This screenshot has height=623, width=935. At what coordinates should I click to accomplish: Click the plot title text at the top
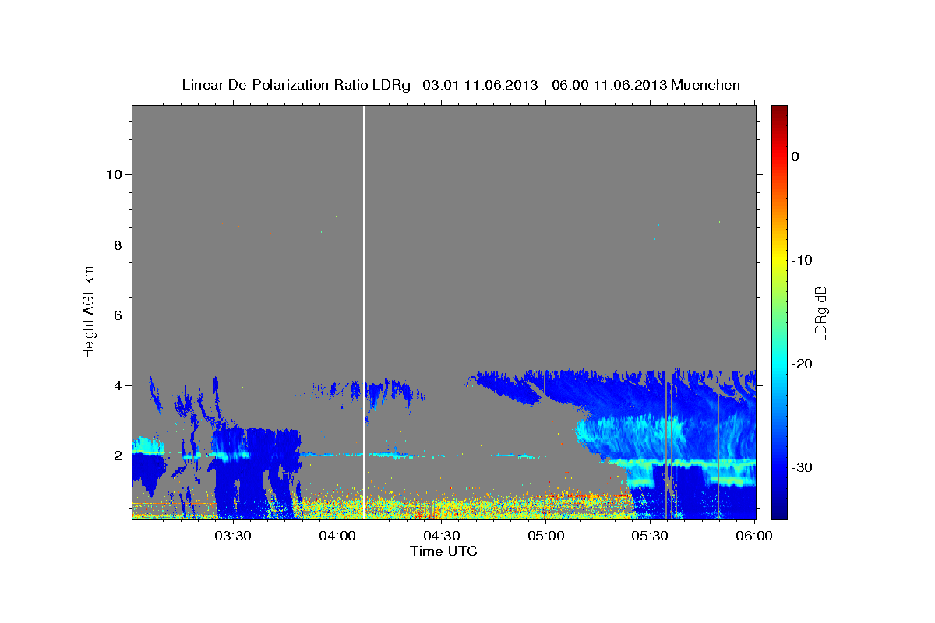coord(460,85)
